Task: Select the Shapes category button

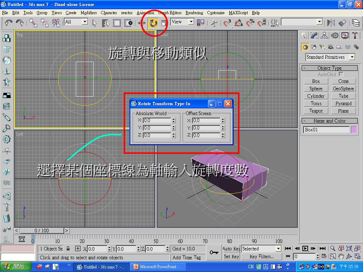Action: (x=314, y=47)
